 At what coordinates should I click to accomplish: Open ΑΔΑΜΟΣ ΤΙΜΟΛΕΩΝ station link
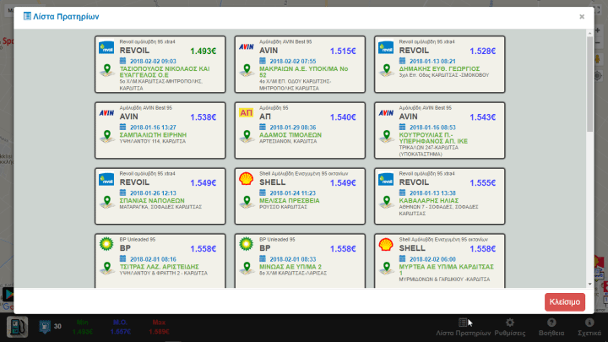click(290, 135)
